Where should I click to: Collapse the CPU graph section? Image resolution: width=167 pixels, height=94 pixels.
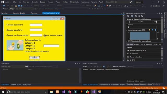point(127,41)
